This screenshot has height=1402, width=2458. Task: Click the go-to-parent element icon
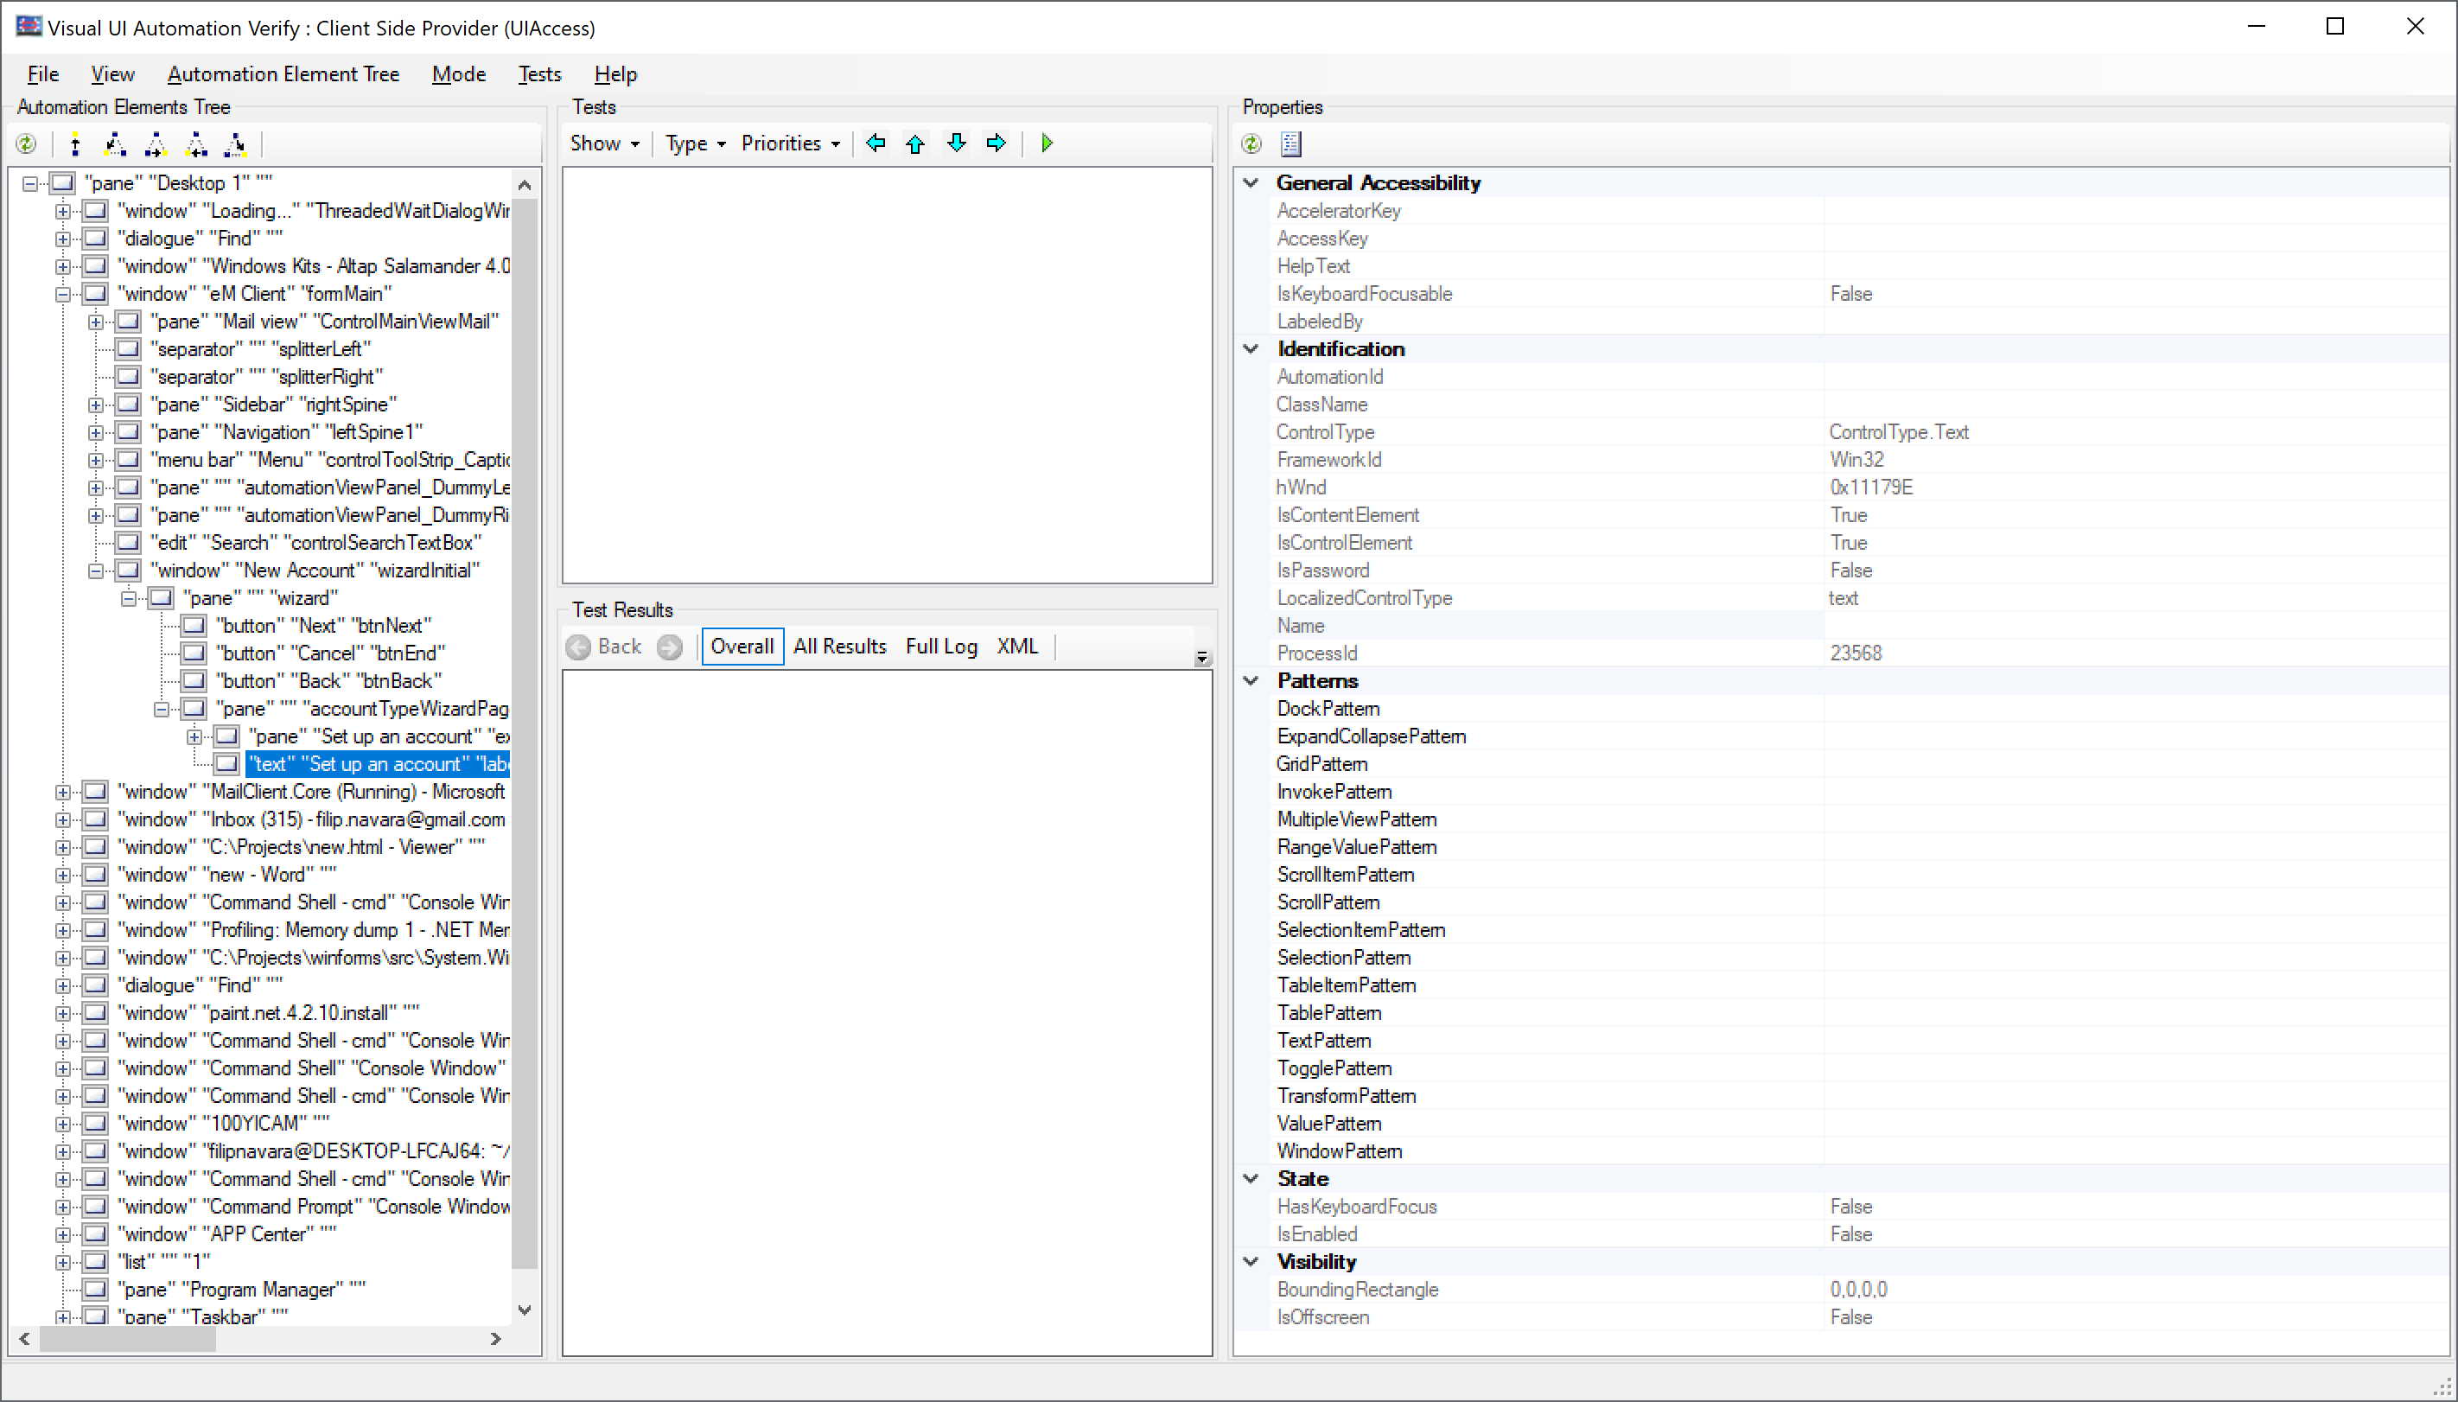[x=75, y=144]
